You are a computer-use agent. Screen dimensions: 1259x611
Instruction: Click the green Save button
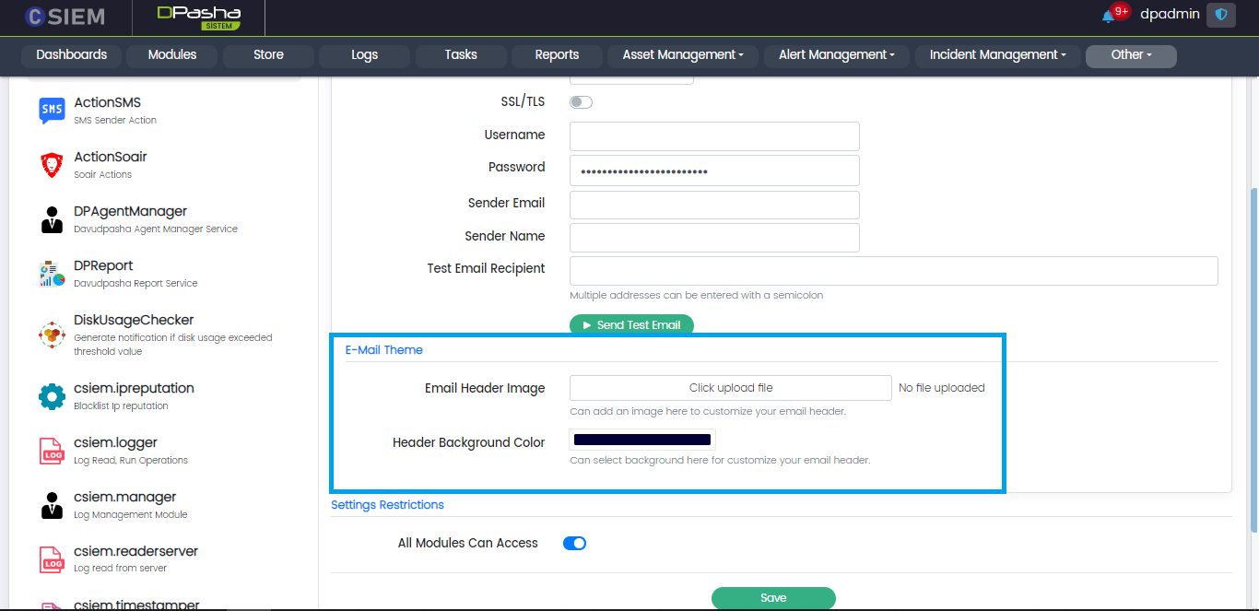(x=773, y=598)
